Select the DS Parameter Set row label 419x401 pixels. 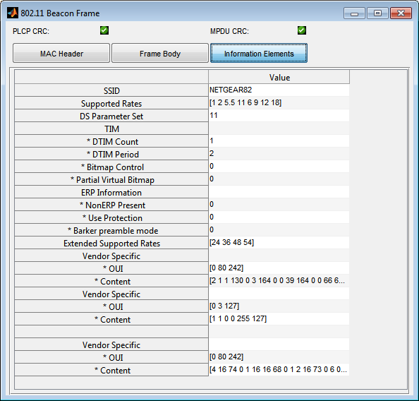[111, 116]
